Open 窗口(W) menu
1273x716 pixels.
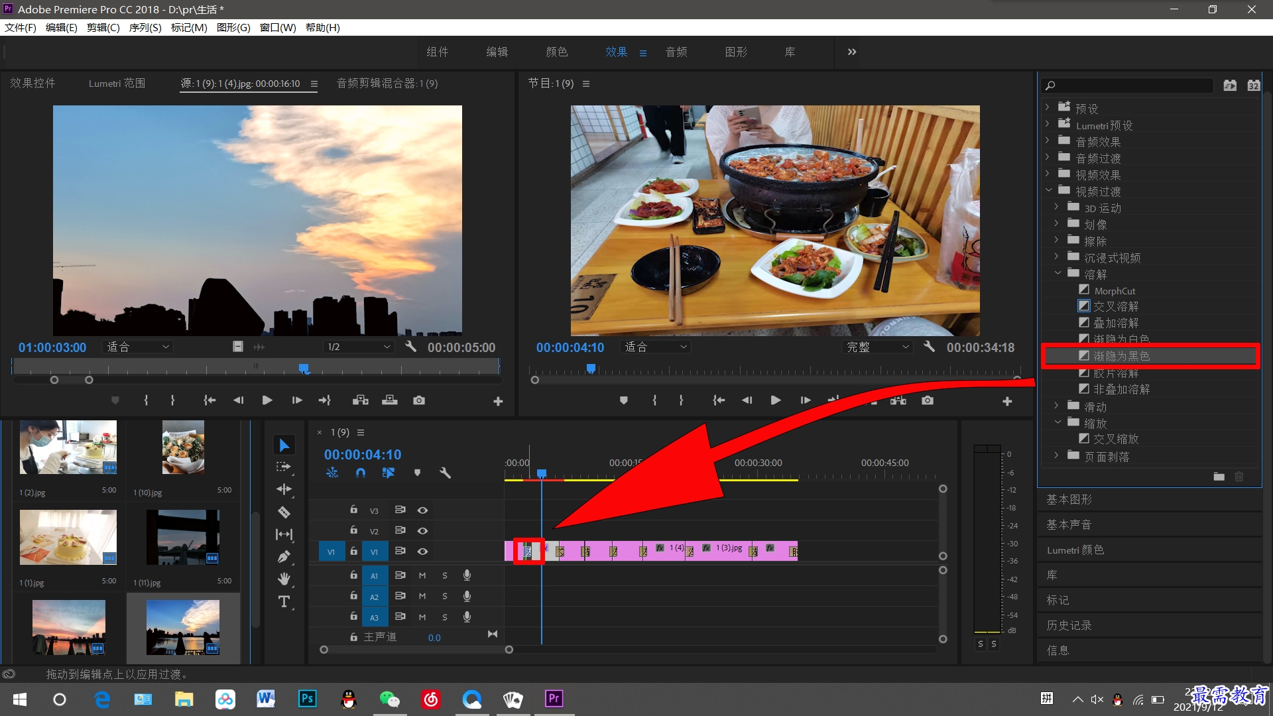pyautogui.click(x=278, y=27)
